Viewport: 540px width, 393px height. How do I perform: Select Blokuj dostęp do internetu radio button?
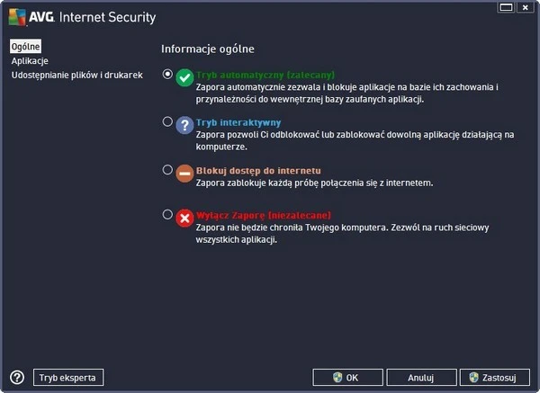[x=167, y=168]
